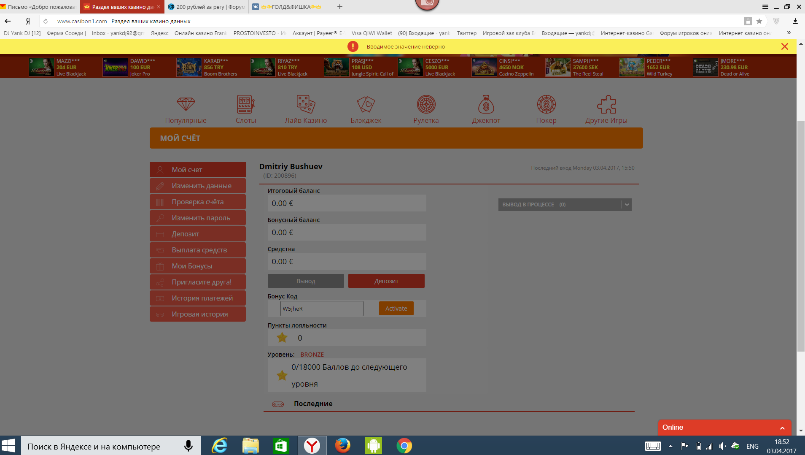This screenshot has height=455, width=805.
Task: Show more bookmarks with the » chevron
Action: (x=789, y=33)
